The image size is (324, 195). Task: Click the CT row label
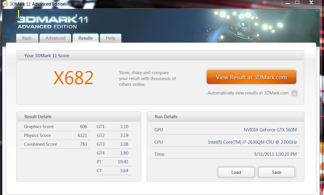pos(99,171)
